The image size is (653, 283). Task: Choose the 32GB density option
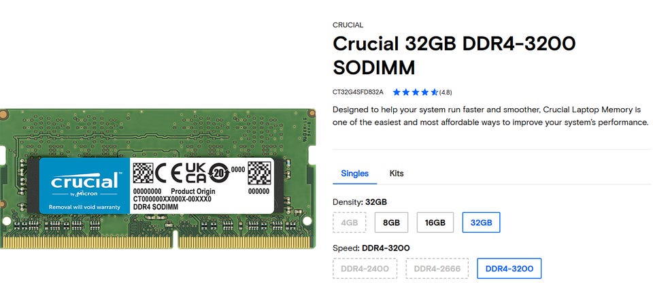click(481, 222)
